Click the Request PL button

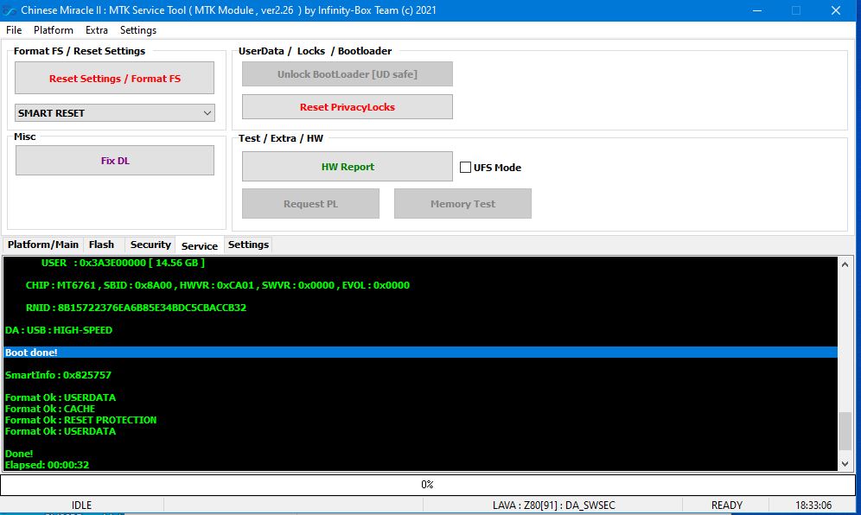[x=311, y=204]
